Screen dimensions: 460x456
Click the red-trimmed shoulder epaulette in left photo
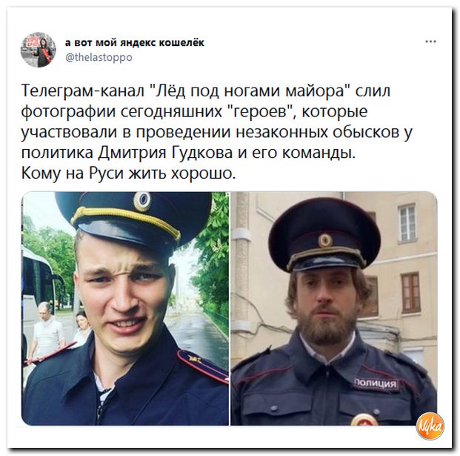click(201, 366)
